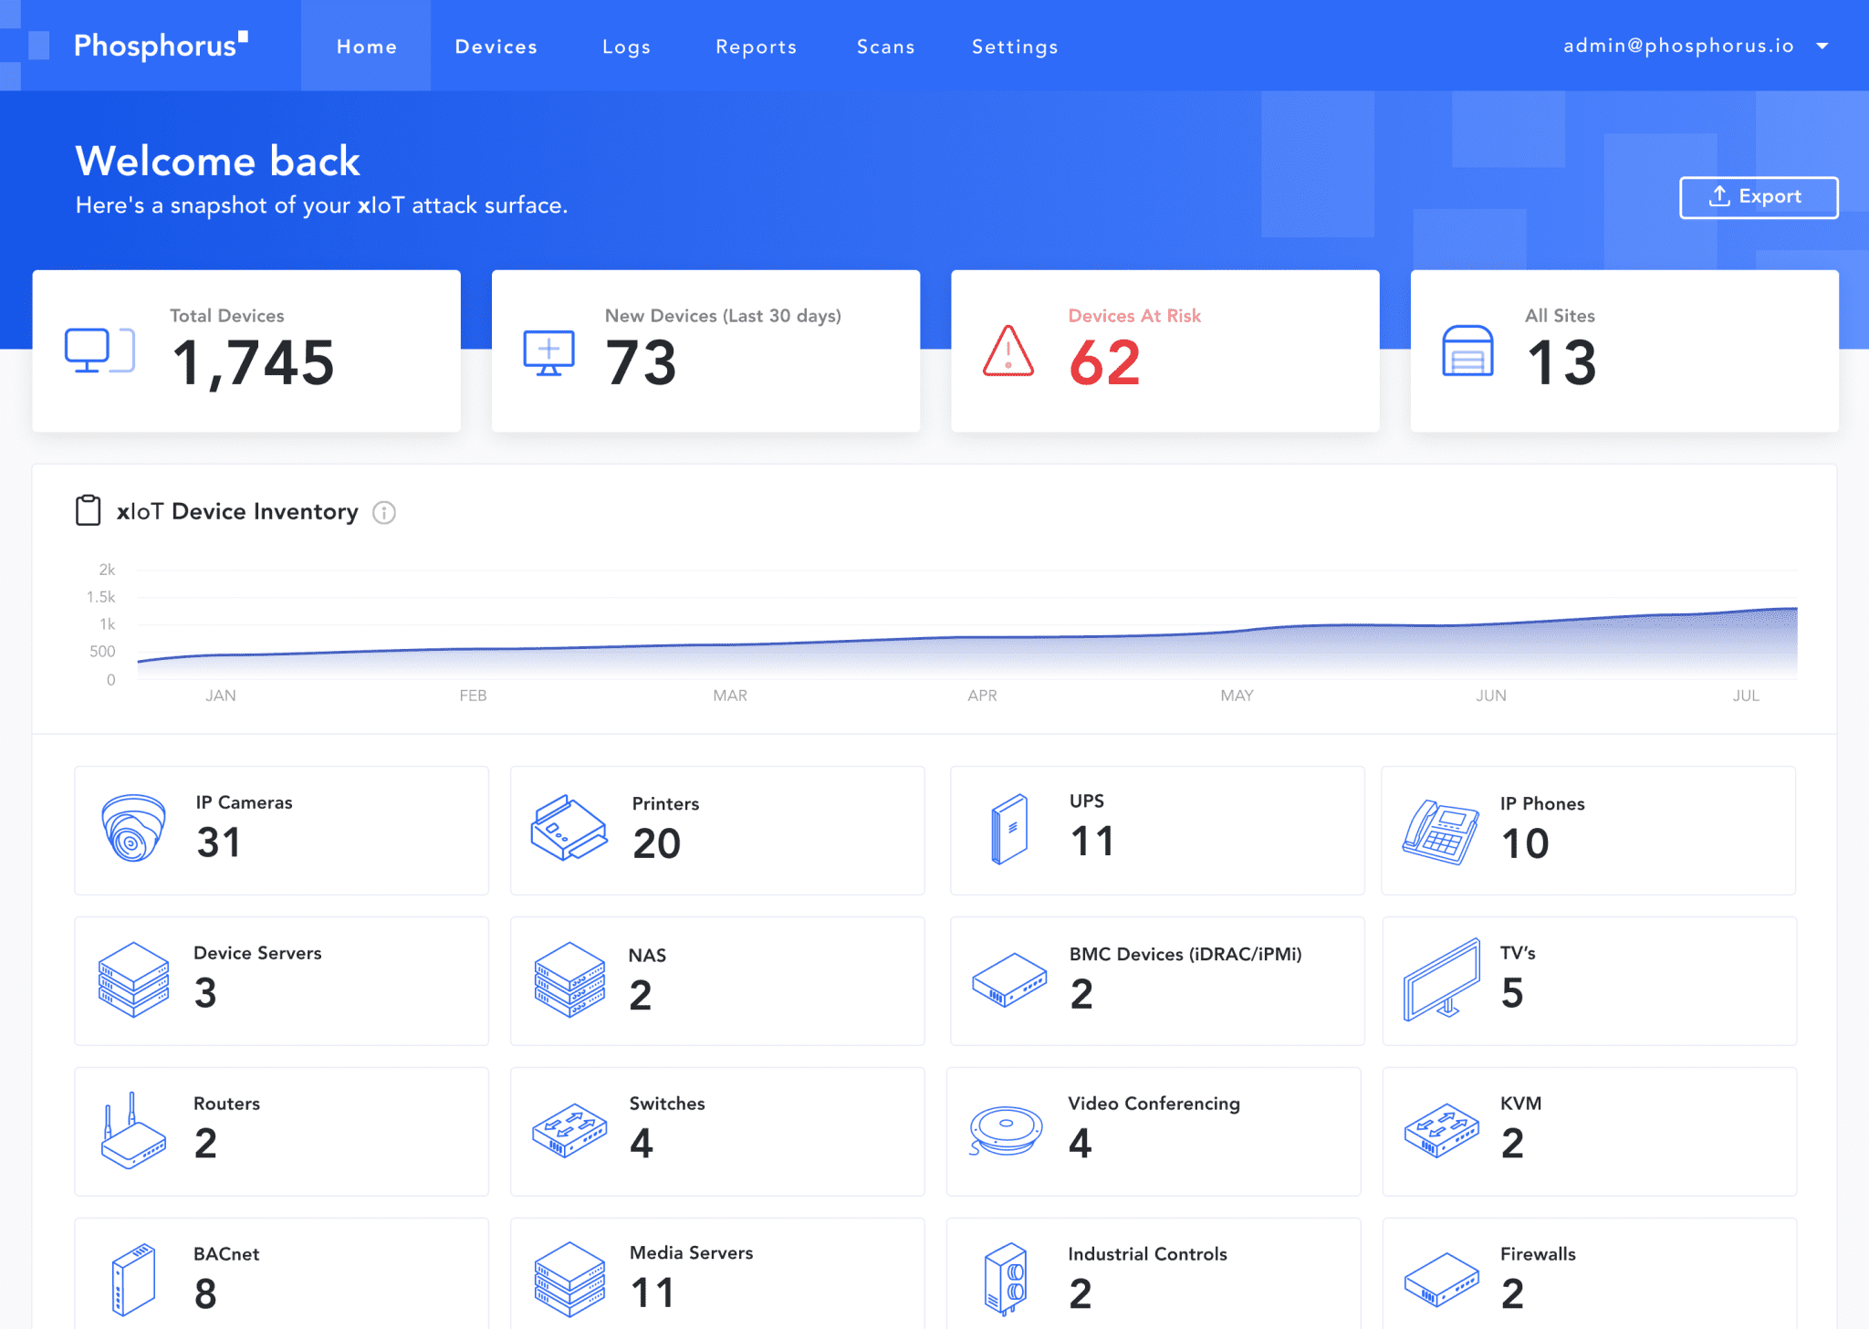Screen dimensions: 1869x1329
Task: Click the Printers icon
Action: coord(569,828)
